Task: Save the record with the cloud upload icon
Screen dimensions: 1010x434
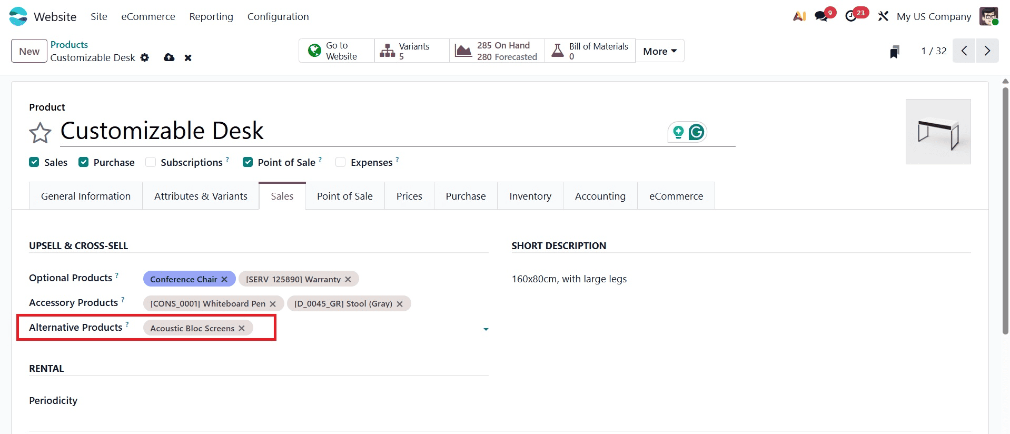Action: pos(169,57)
